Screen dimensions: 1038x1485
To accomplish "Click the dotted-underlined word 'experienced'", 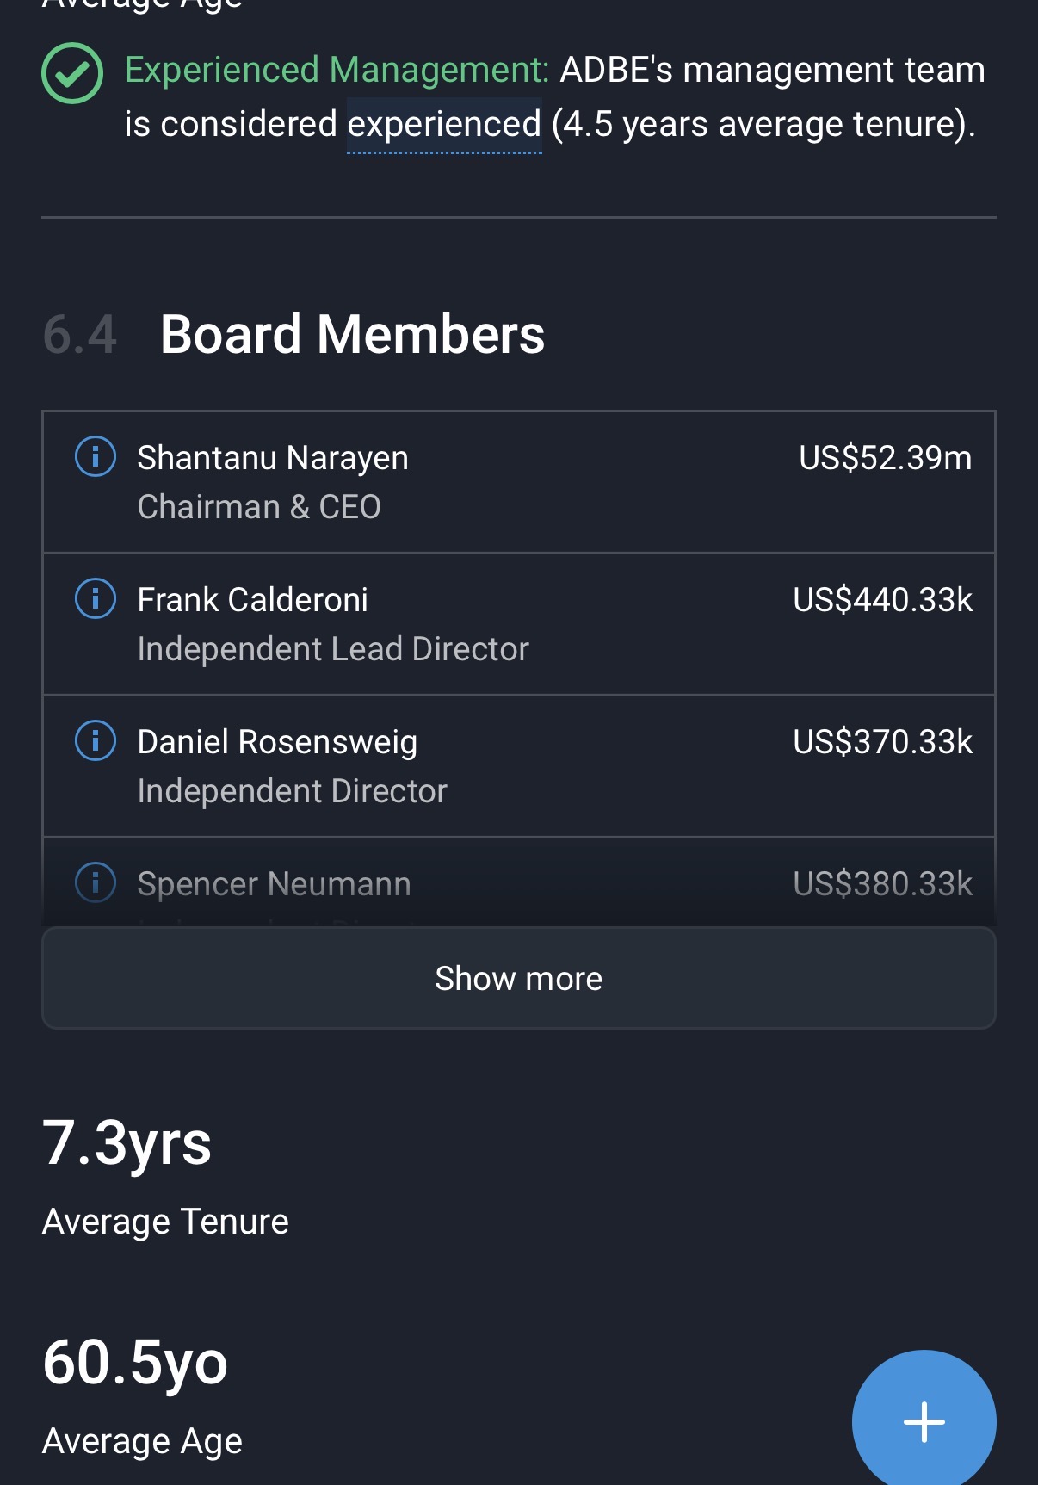I will [x=444, y=125].
